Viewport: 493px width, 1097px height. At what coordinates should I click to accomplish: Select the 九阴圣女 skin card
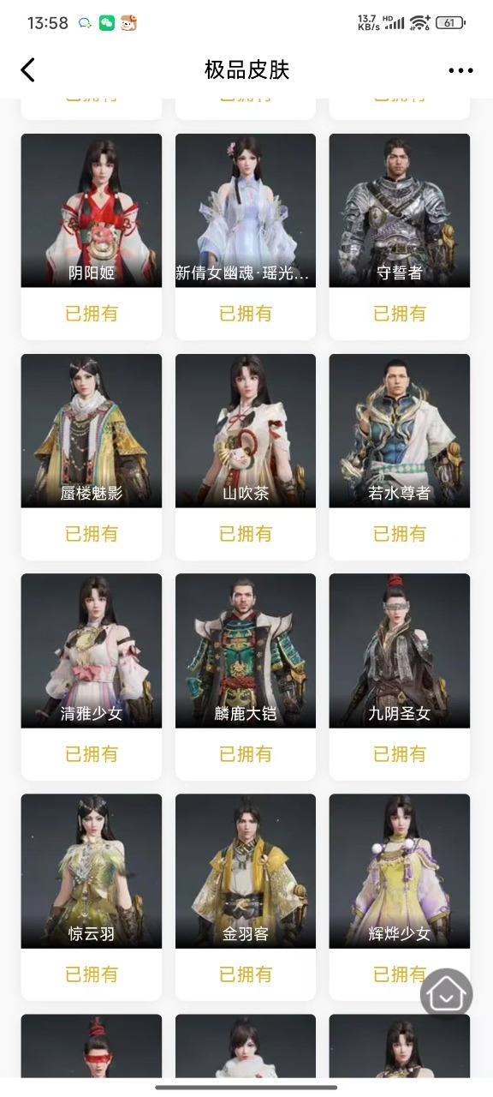point(400,677)
